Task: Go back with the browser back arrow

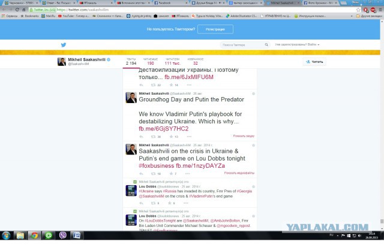Action: click(x=4, y=10)
